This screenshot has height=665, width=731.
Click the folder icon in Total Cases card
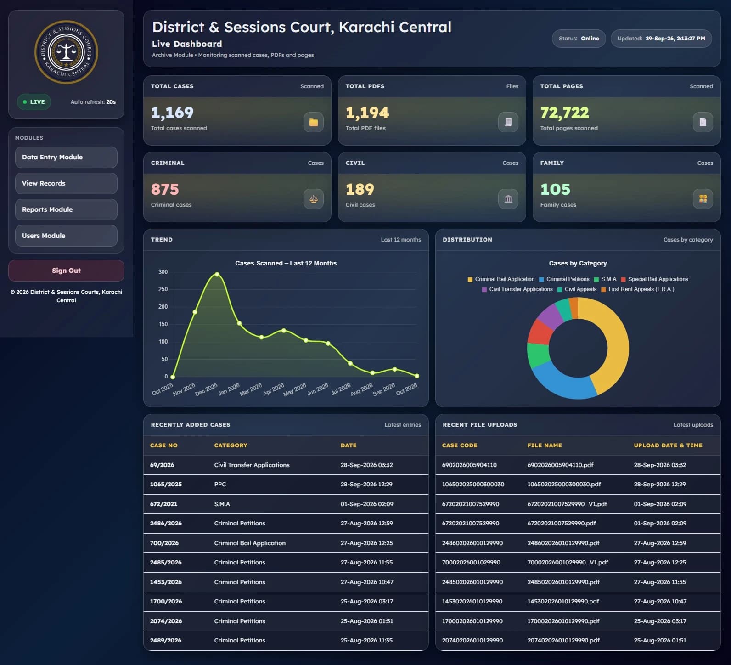(314, 122)
